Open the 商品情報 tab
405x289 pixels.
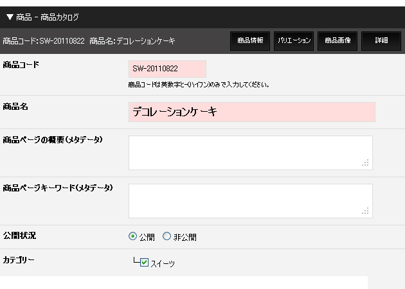[x=250, y=40]
